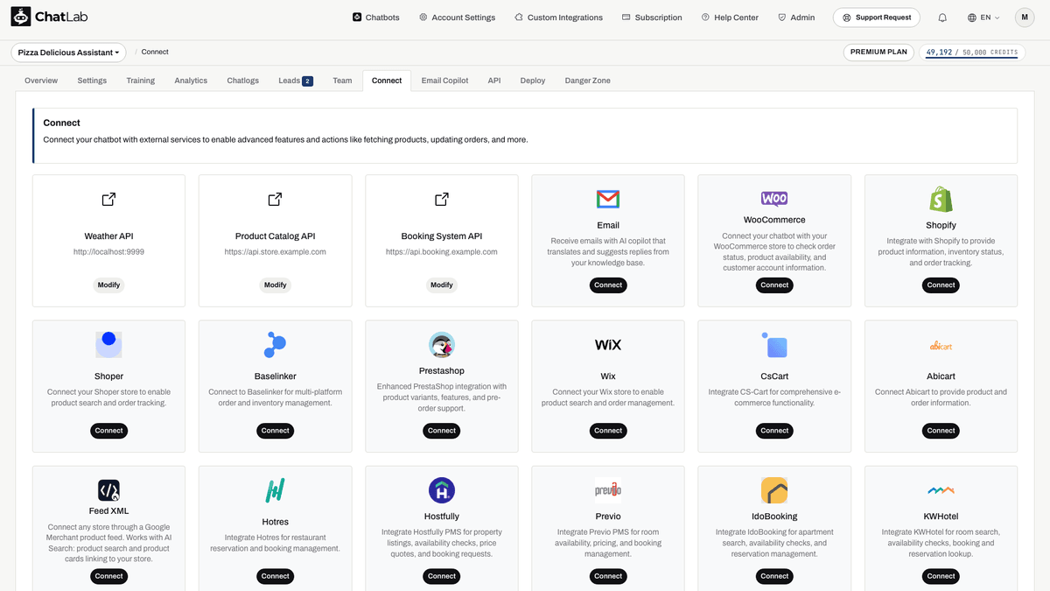1050x591 pixels.
Task: Click the Hotres logo icon
Action: click(275, 490)
